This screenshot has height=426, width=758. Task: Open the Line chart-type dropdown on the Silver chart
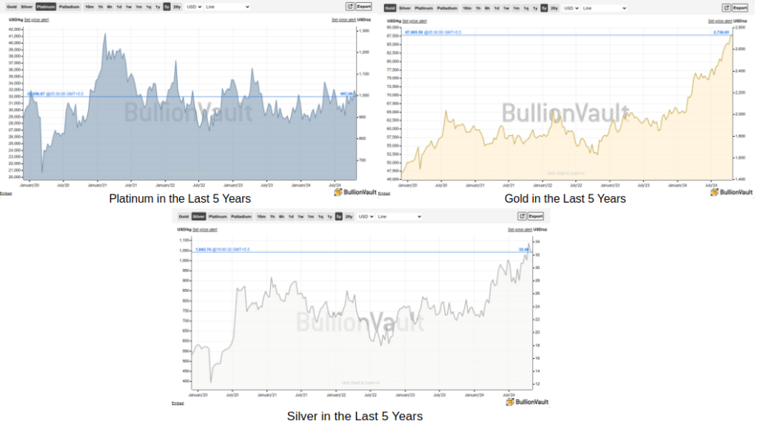click(399, 217)
